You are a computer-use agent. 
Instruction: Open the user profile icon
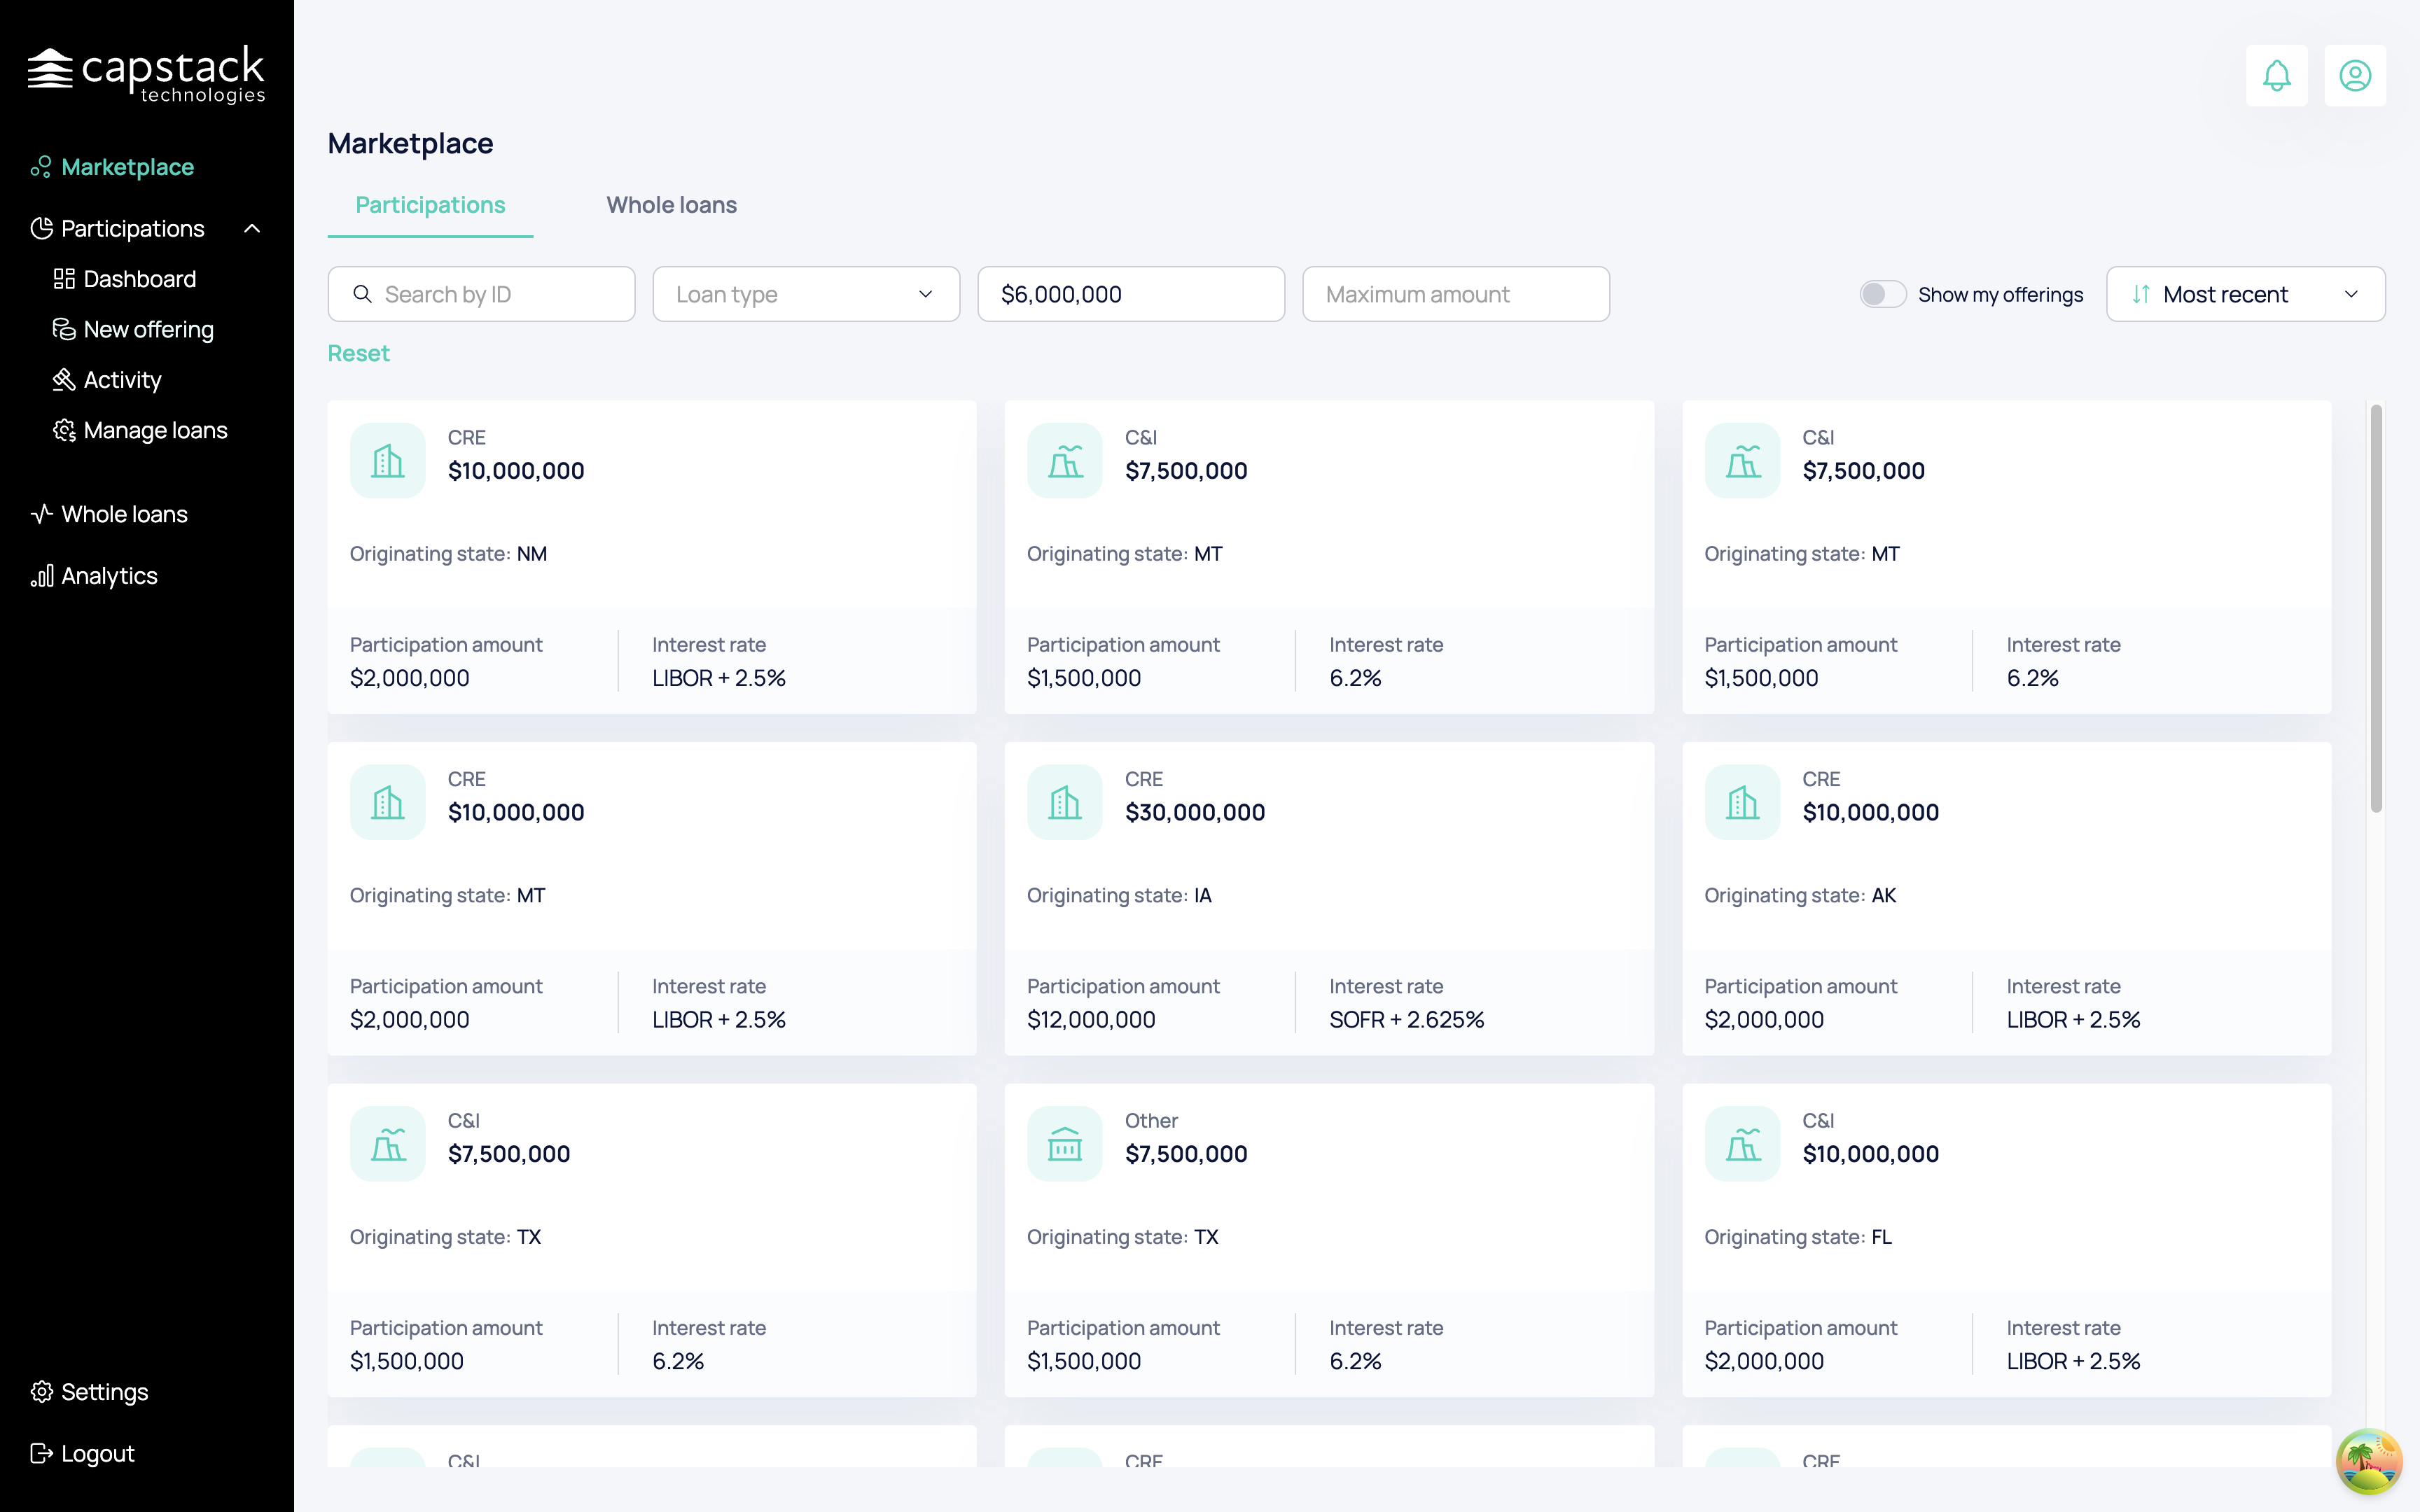point(2354,75)
